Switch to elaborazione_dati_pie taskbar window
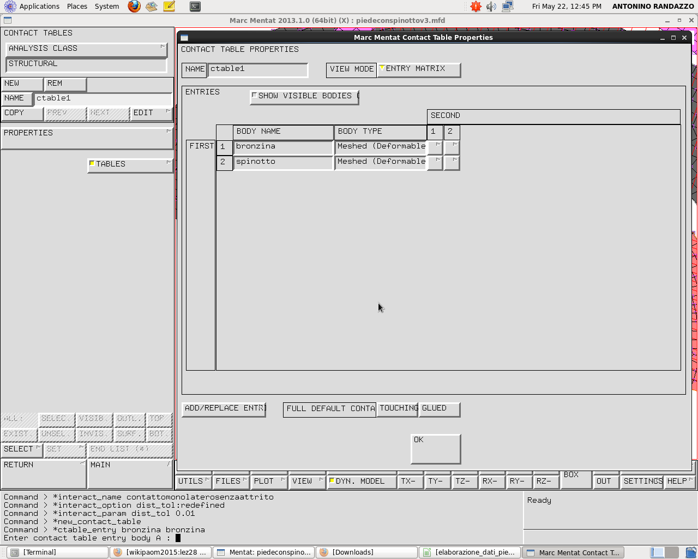The image size is (698, 559). tap(470, 552)
